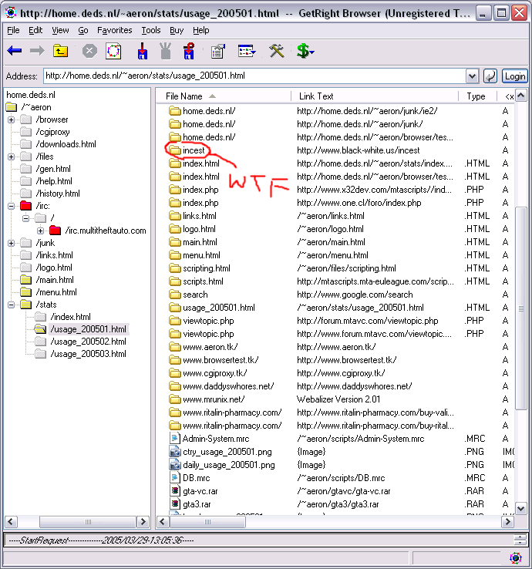This screenshot has width=532, height=569.
Task: Open the hammer tools configuration icon
Action: coord(277,51)
